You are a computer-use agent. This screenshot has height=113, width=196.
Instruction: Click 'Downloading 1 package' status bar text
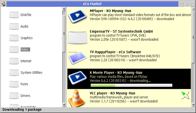[x=22, y=110]
